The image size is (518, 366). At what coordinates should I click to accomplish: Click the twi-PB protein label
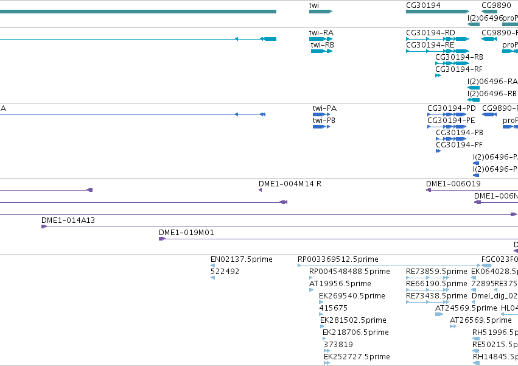coord(324,121)
